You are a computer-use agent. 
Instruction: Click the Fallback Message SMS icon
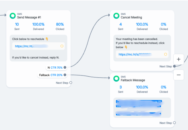pos(116,78)
